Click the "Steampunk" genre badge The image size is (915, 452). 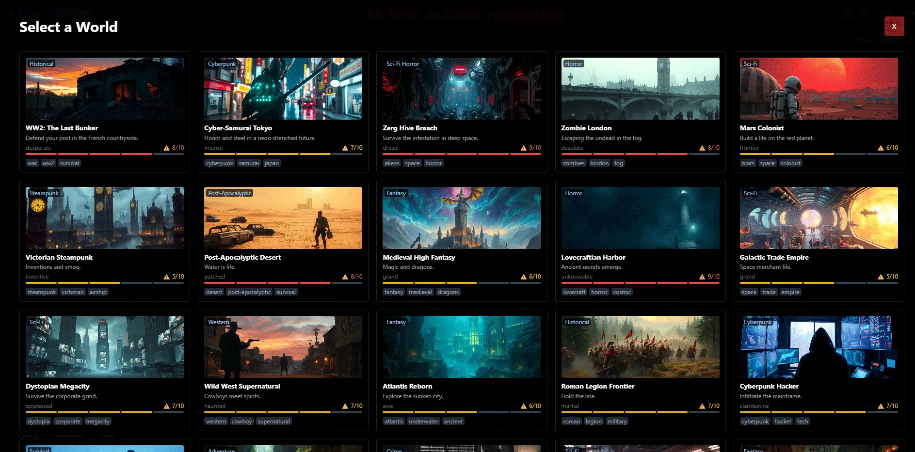(44, 193)
